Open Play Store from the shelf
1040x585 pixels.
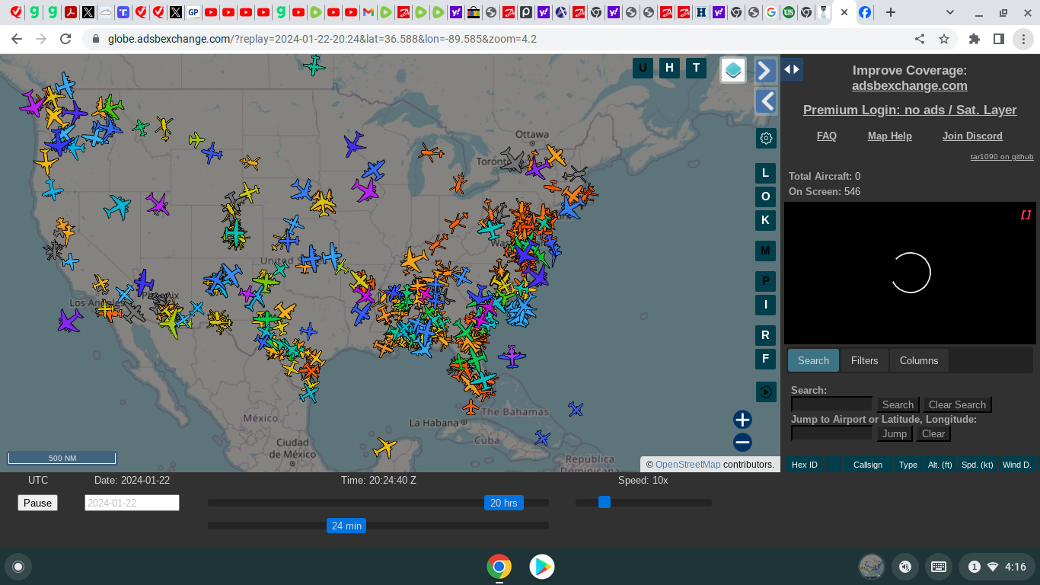coord(542,567)
